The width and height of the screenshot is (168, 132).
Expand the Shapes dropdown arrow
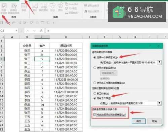(x=52, y=13)
